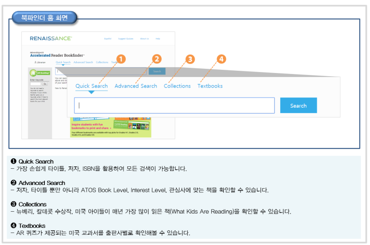Click the small dimmed Search button

click(x=157, y=71)
